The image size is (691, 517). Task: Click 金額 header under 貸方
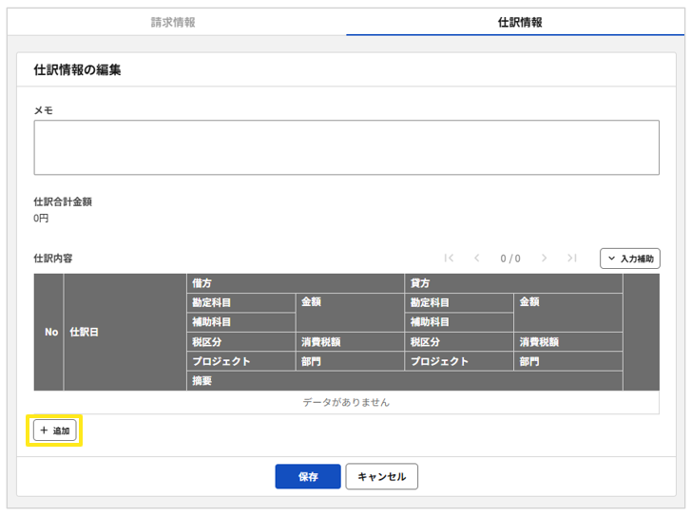pos(568,313)
